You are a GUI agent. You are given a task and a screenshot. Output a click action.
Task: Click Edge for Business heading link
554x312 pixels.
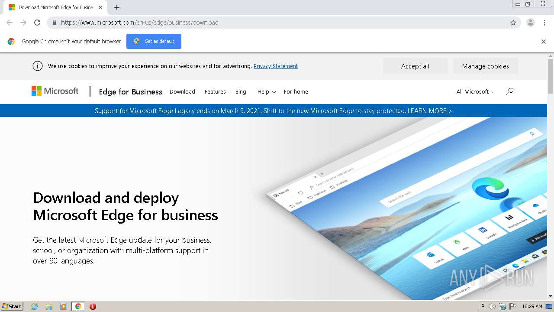coord(130,91)
